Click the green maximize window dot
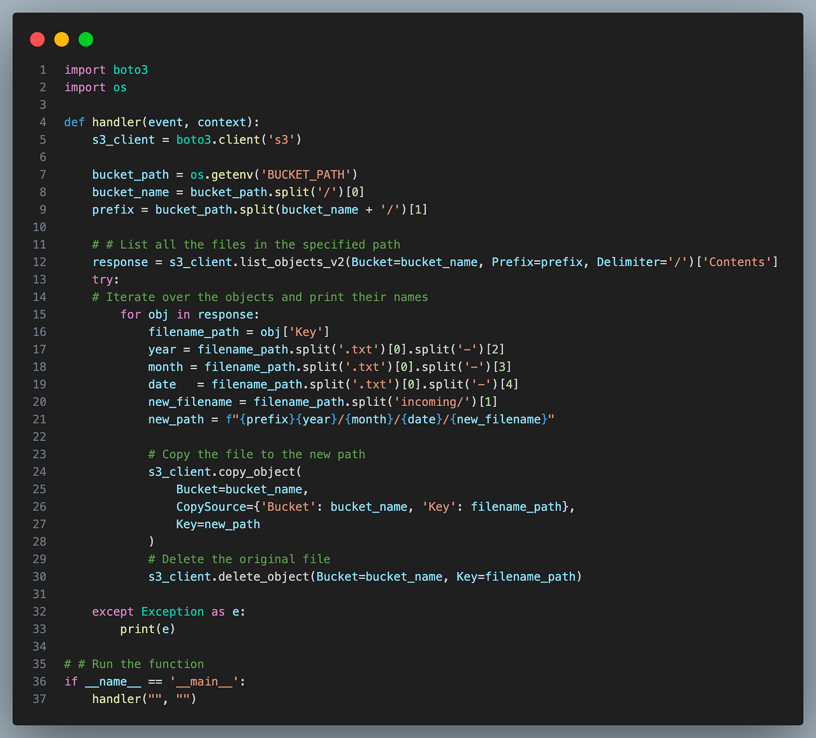The height and width of the screenshot is (738, 816). (86, 39)
